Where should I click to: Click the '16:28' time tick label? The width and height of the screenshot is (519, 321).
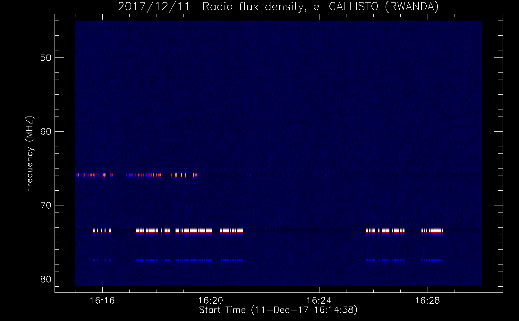427,300
